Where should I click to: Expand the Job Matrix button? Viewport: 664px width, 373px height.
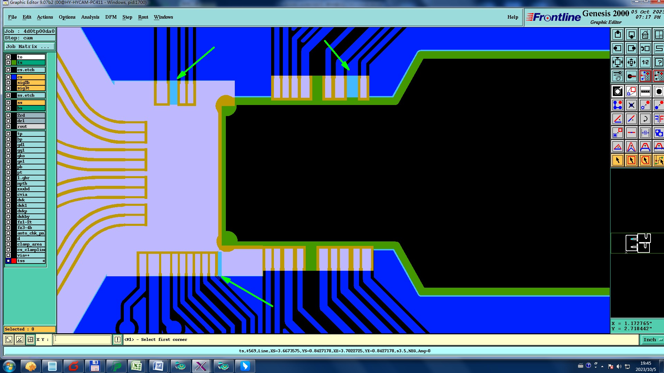pos(29,47)
